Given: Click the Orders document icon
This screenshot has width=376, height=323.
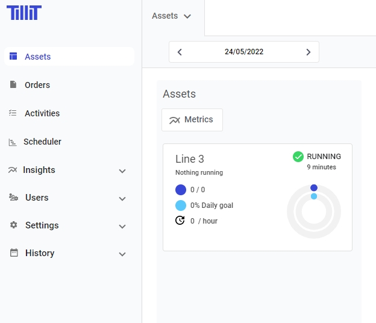Looking at the screenshot, I should 13,85.
